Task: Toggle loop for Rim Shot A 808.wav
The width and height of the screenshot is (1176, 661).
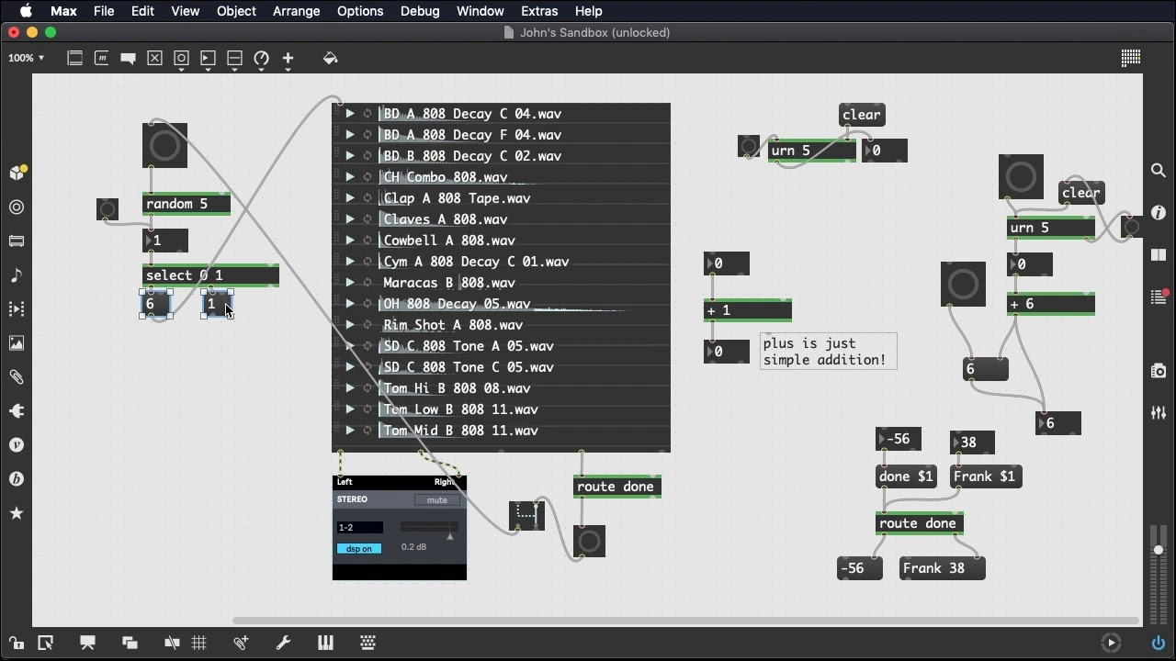Action: coord(367,325)
